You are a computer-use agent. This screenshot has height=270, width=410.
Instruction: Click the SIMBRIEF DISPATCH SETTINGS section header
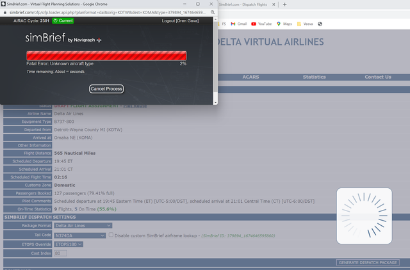click(40, 218)
